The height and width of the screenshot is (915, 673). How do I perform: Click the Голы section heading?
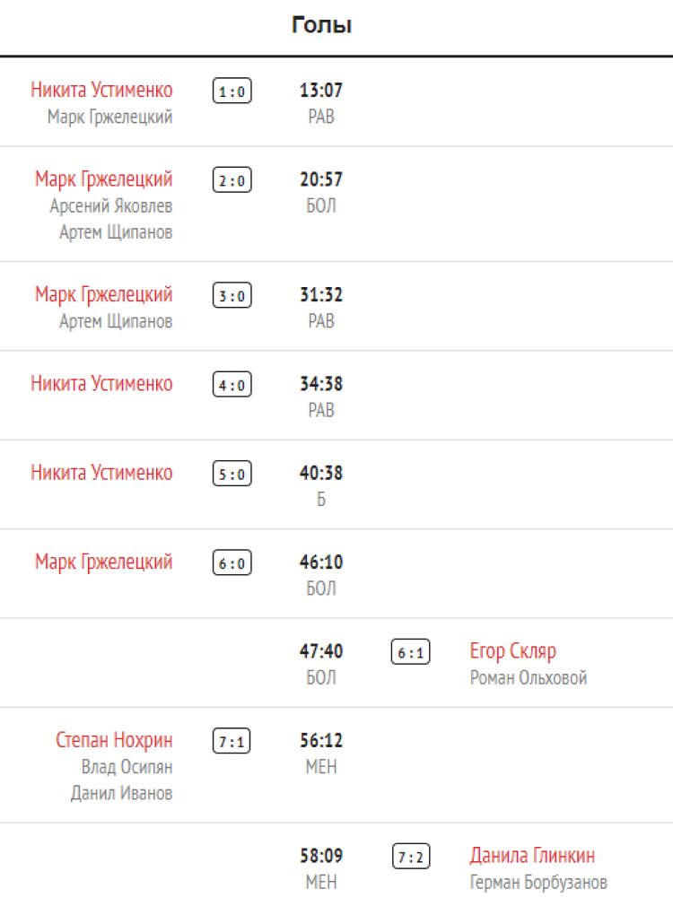click(321, 25)
